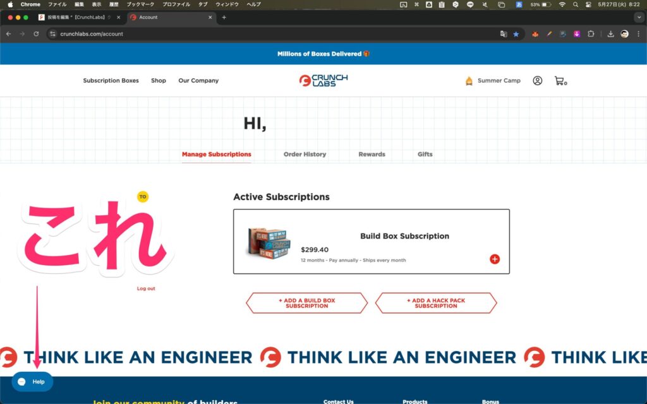The height and width of the screenshot is (404, 647).
Task: Click the pink download-arrow extension icon
Action: point(577,34)
